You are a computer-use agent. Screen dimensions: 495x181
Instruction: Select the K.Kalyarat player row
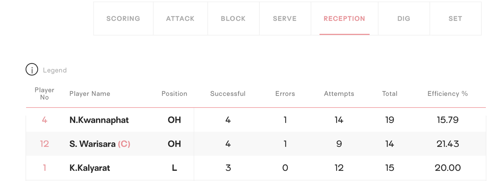tap(256, 168)
